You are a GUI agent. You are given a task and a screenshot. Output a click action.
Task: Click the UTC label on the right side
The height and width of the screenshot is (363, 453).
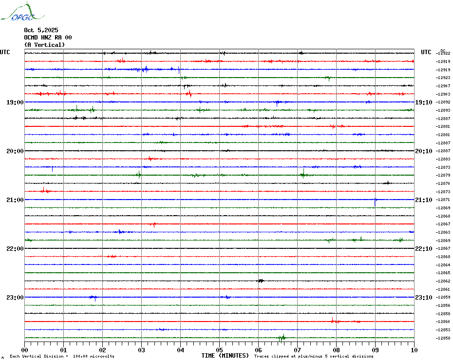(426, 52)
